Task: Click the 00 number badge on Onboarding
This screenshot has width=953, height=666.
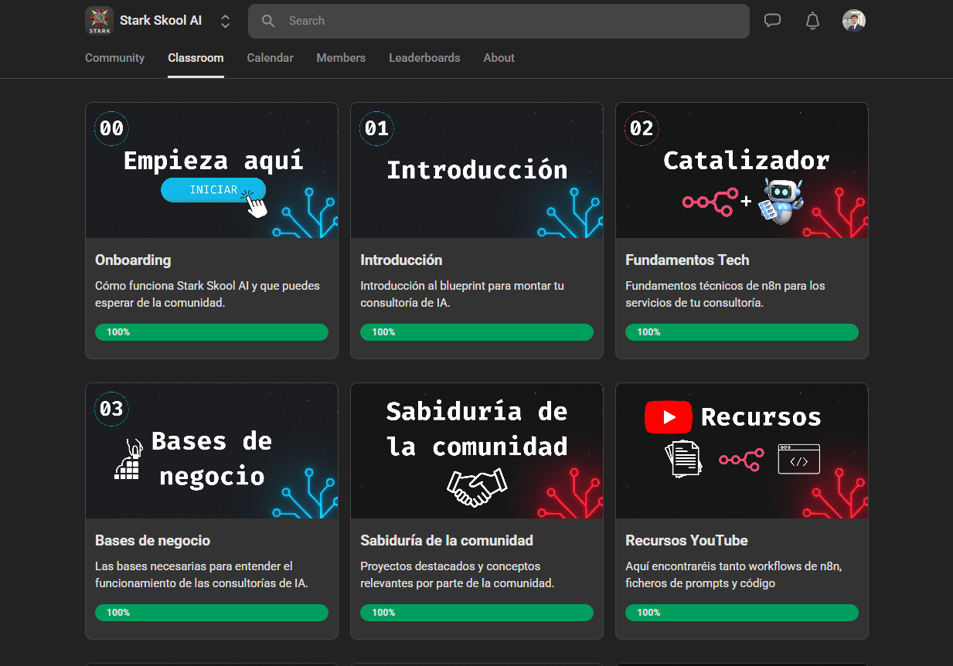Action: 111,128
